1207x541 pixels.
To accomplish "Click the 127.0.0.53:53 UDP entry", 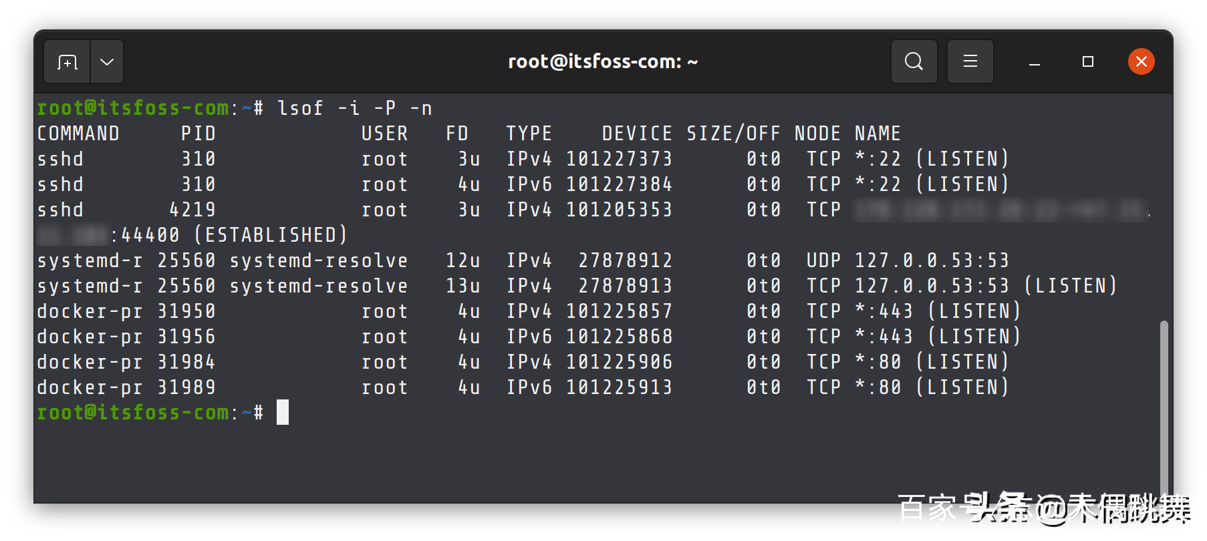I will click(932, 260).
